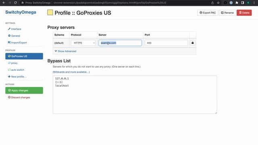Open the Protocol HTTPS dropdown
This screenshot has height=145, width=258.
click(x=83, y=43)
